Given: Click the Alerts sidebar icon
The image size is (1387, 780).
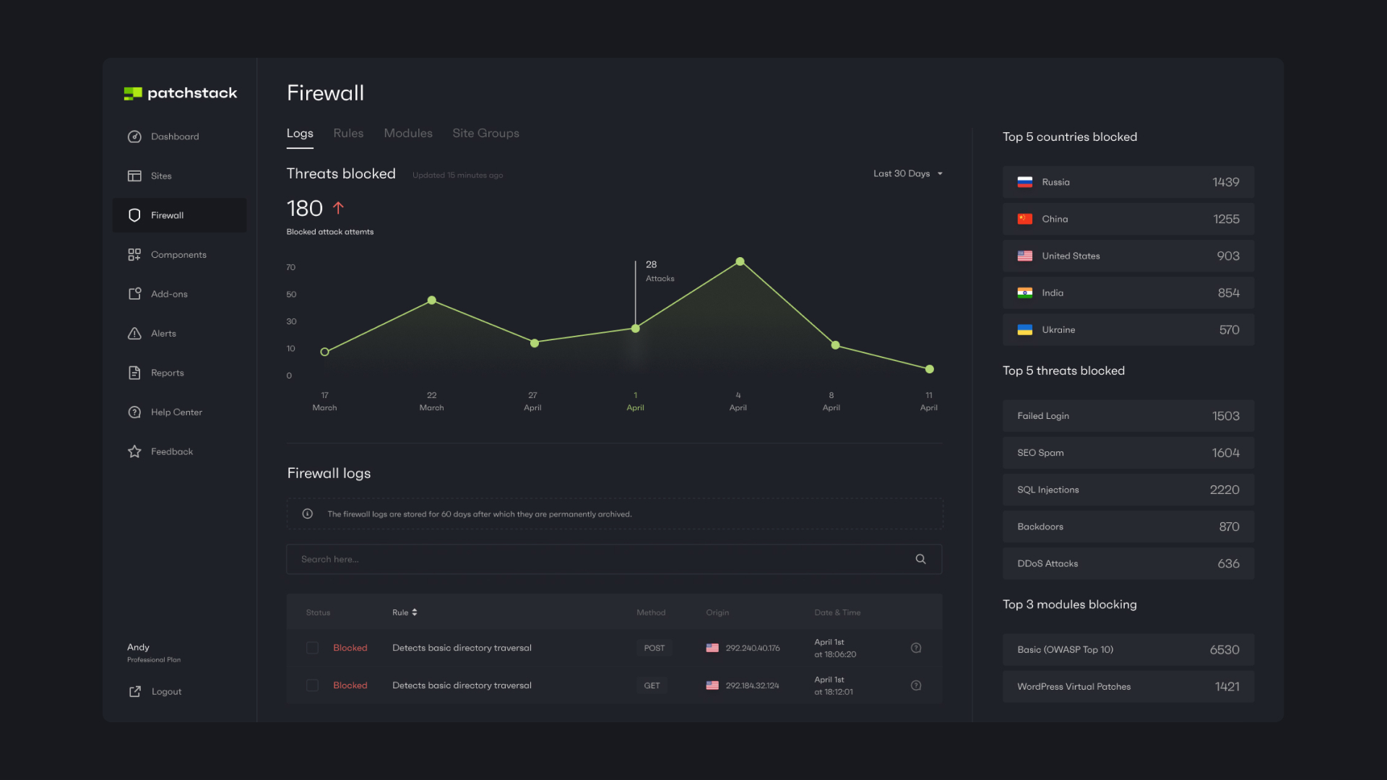Looking at the screenshot, I should [134, 334].
